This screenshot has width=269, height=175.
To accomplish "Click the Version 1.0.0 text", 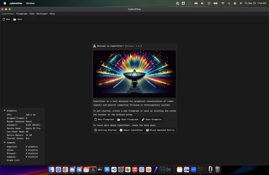I will [x=133, y=46].
